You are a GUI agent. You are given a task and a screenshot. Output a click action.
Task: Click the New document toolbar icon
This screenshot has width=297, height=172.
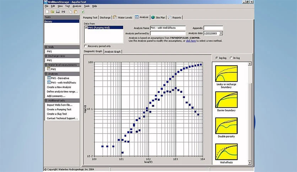point(47,12)
